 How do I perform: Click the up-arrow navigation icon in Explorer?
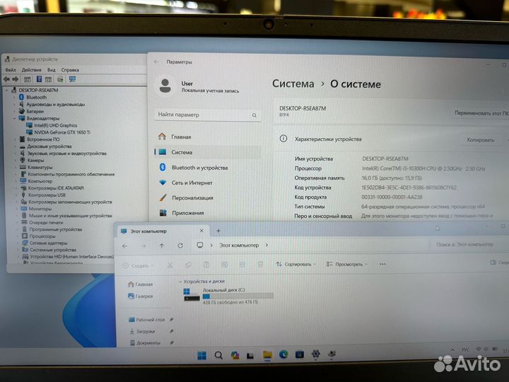click(162, 245)
